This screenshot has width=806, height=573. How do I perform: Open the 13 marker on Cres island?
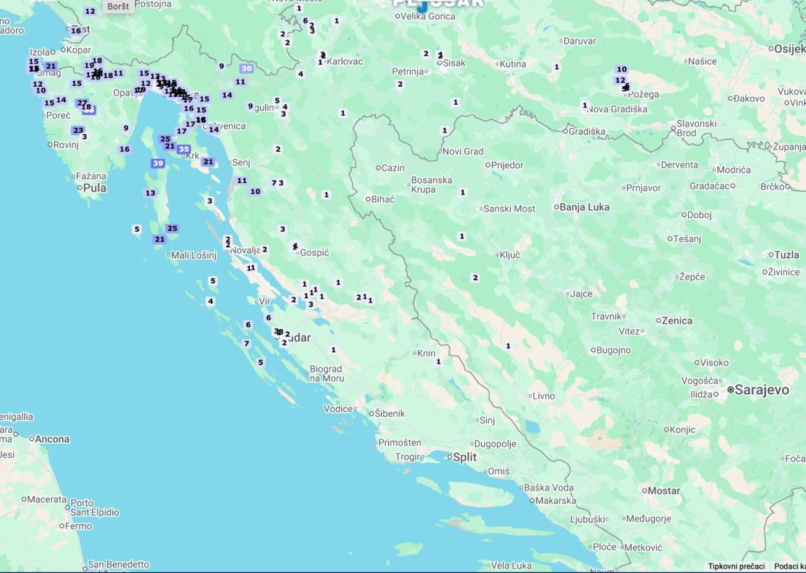150,193
